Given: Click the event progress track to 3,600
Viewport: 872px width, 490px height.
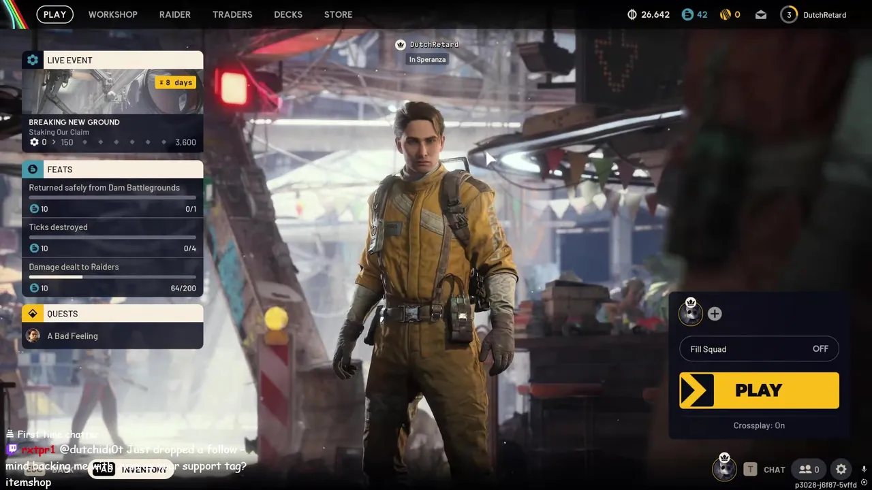Looking at the screenshot, I should coord(112,142).
